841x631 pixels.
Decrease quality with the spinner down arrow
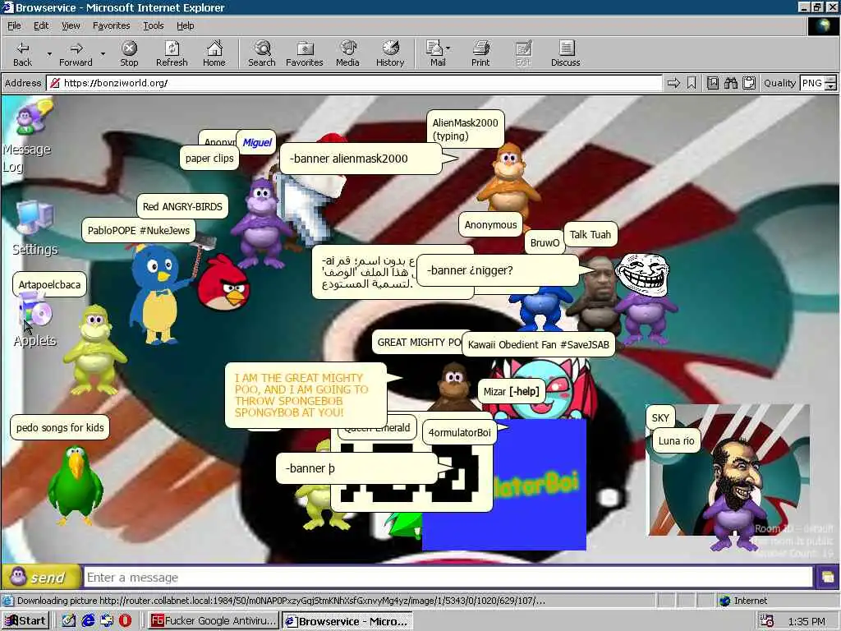831,87
